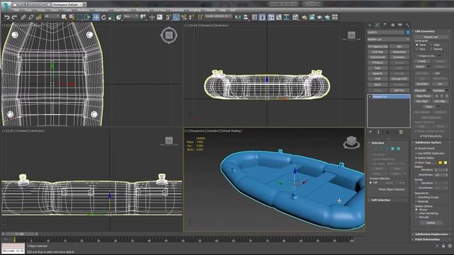Click the Align tool icon

(246, 17)
